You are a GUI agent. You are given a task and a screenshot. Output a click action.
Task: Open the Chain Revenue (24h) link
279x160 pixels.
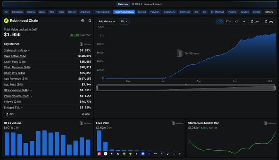pos(17,68)
